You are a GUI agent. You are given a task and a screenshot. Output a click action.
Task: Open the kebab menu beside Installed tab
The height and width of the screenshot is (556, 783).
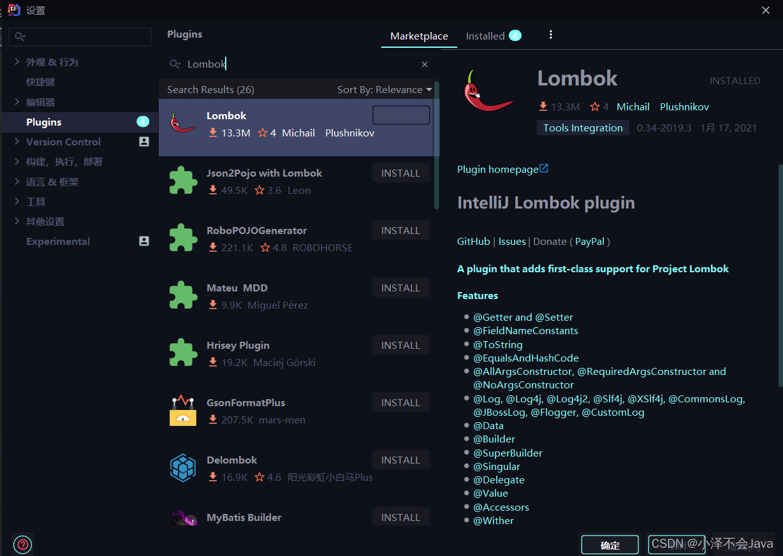pos(551,34)
